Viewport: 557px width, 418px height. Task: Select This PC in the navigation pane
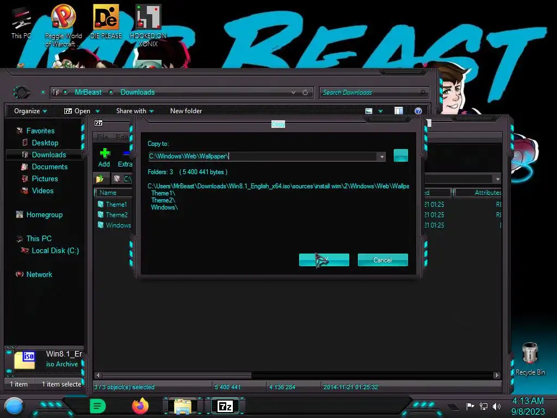coord(39,238)
